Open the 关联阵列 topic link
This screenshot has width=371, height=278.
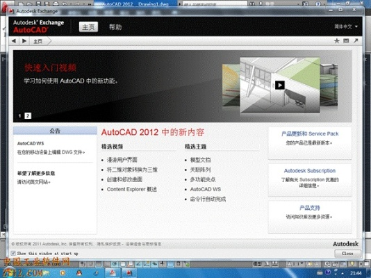pyautogui.click(x=200, y=170)
